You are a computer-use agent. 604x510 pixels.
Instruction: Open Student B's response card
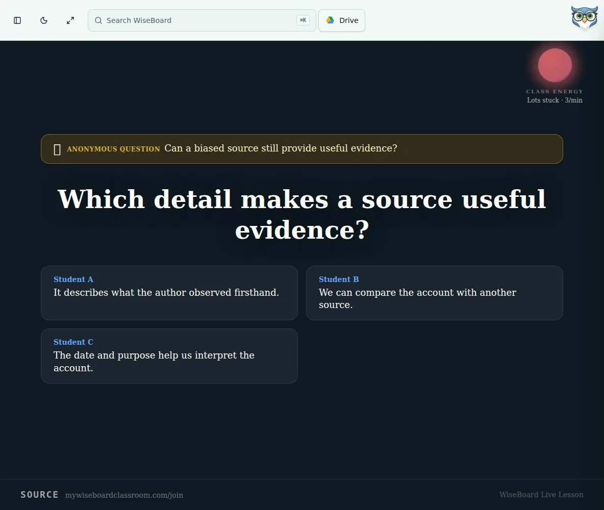click(435, 293)
